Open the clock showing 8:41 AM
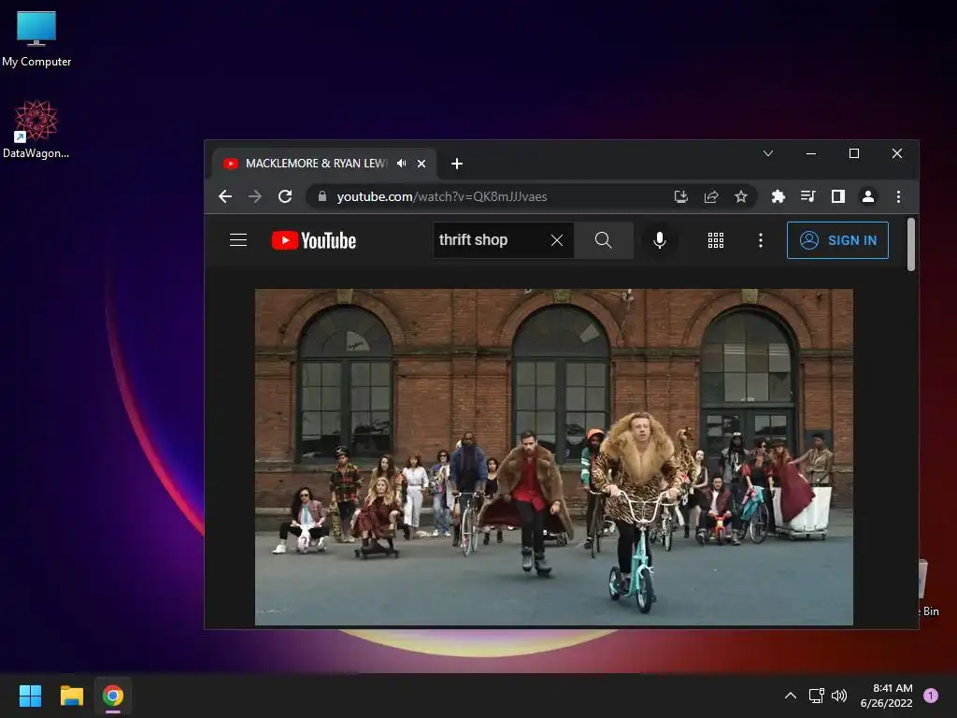 tap(886, 696)
